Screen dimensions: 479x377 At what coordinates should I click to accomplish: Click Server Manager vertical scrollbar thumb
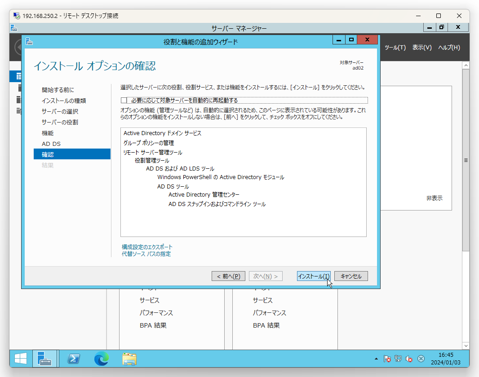click(x=466, y=160)
